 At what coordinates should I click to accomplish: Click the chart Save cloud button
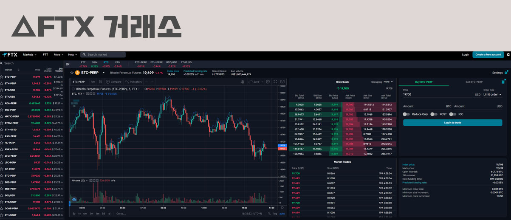click(254, 82)
